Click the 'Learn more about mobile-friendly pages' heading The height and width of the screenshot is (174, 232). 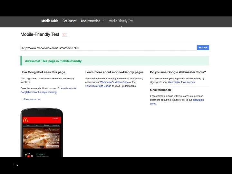[x=114, y=72]
